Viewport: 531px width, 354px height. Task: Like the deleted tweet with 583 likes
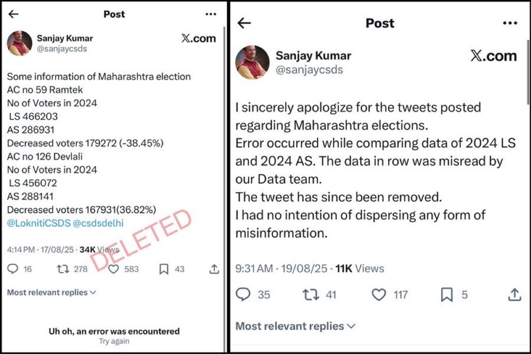[x=114, y=269]
